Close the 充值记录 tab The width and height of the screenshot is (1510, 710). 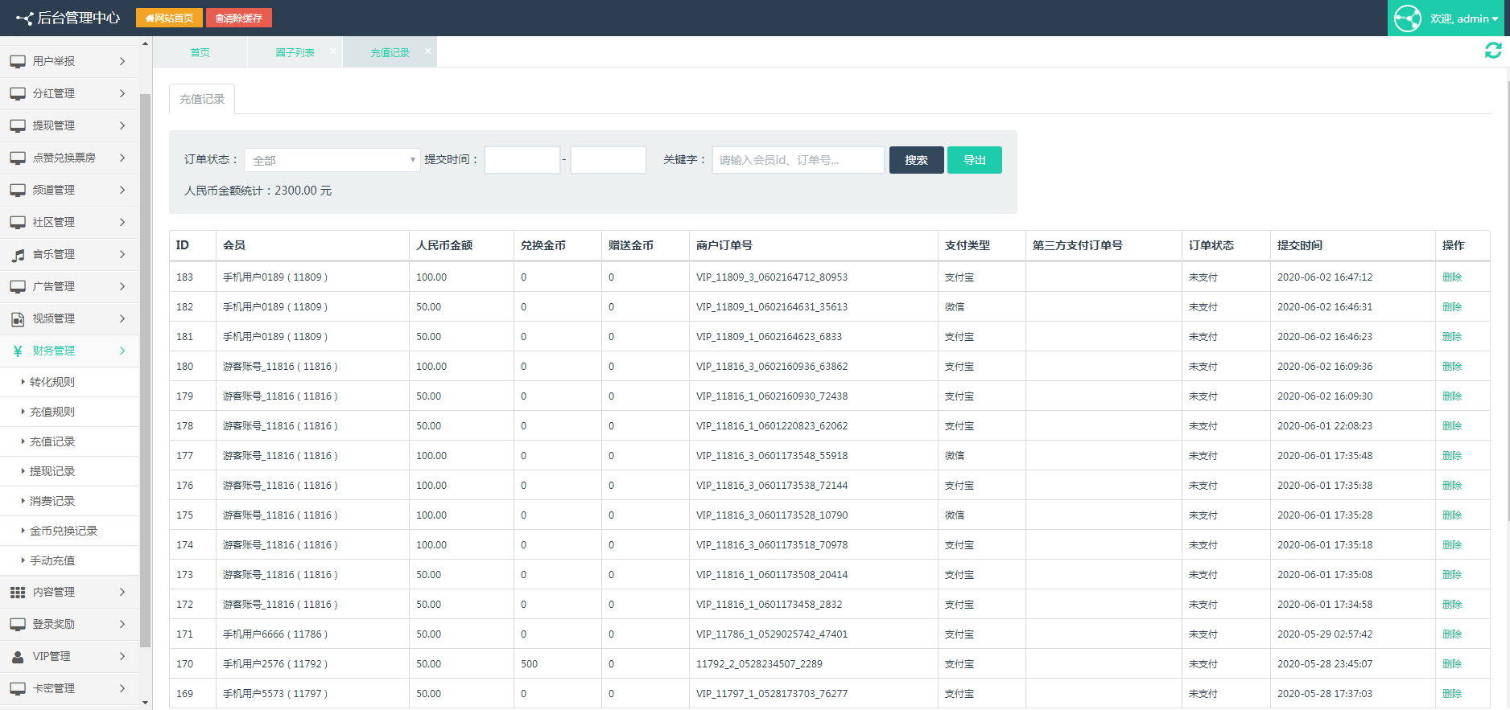(428, 51)
